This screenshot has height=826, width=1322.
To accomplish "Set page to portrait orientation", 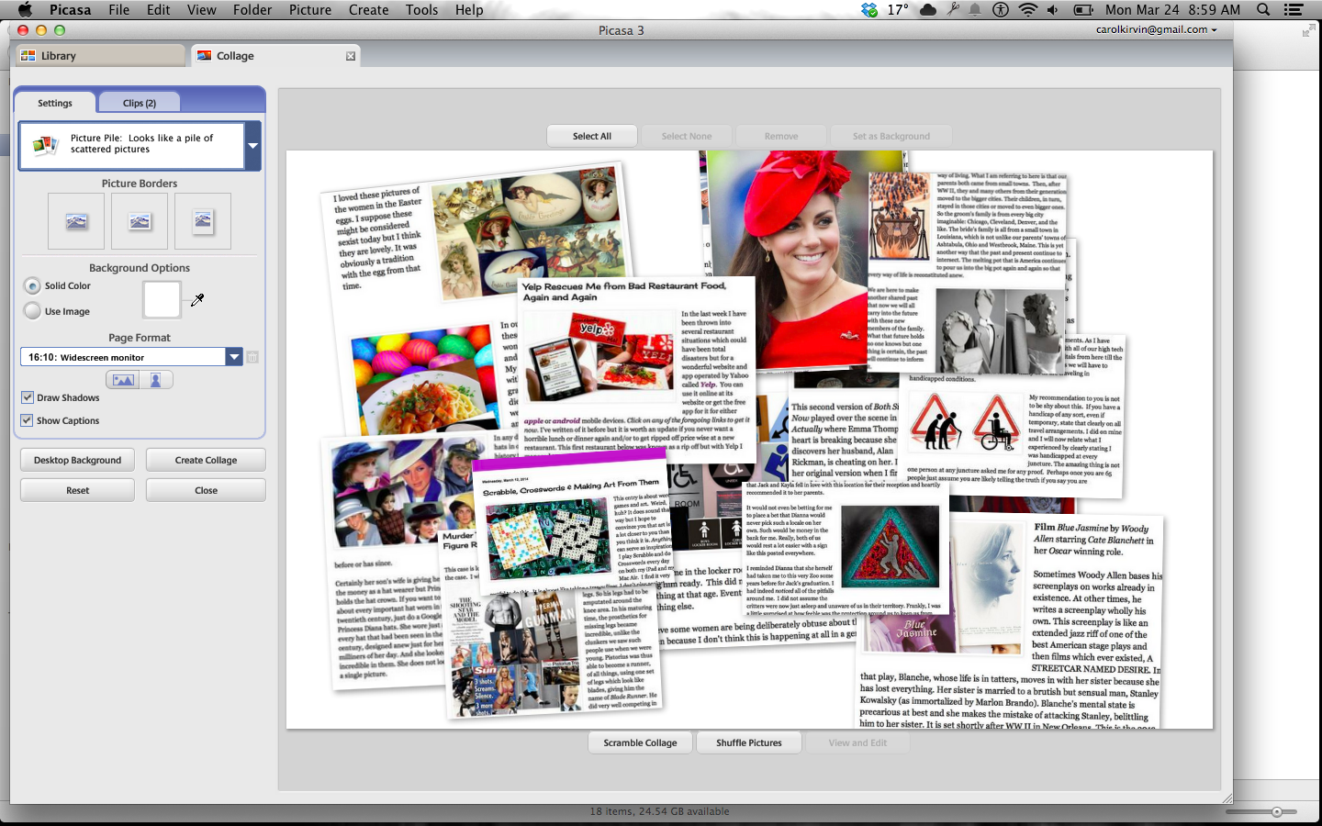I will point(156,380).
